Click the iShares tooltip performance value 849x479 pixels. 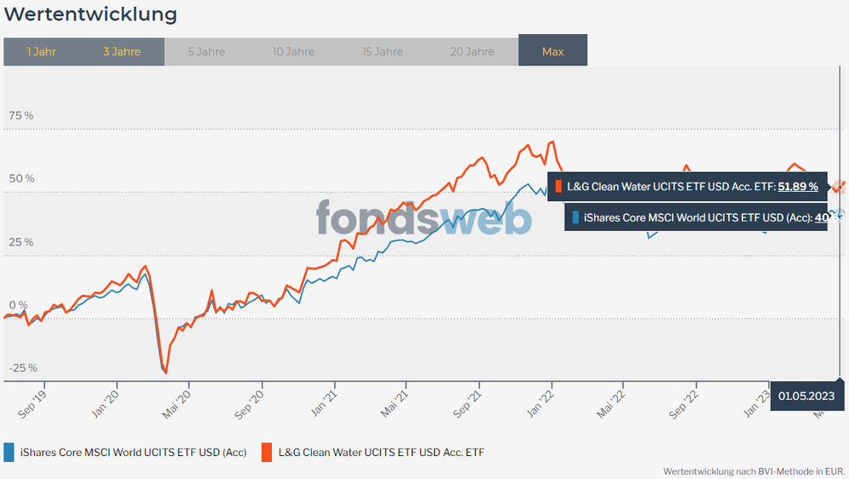coord(821,217)
